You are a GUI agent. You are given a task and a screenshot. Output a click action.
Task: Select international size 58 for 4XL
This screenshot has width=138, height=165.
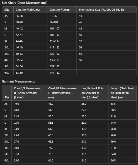coord(80,60)
